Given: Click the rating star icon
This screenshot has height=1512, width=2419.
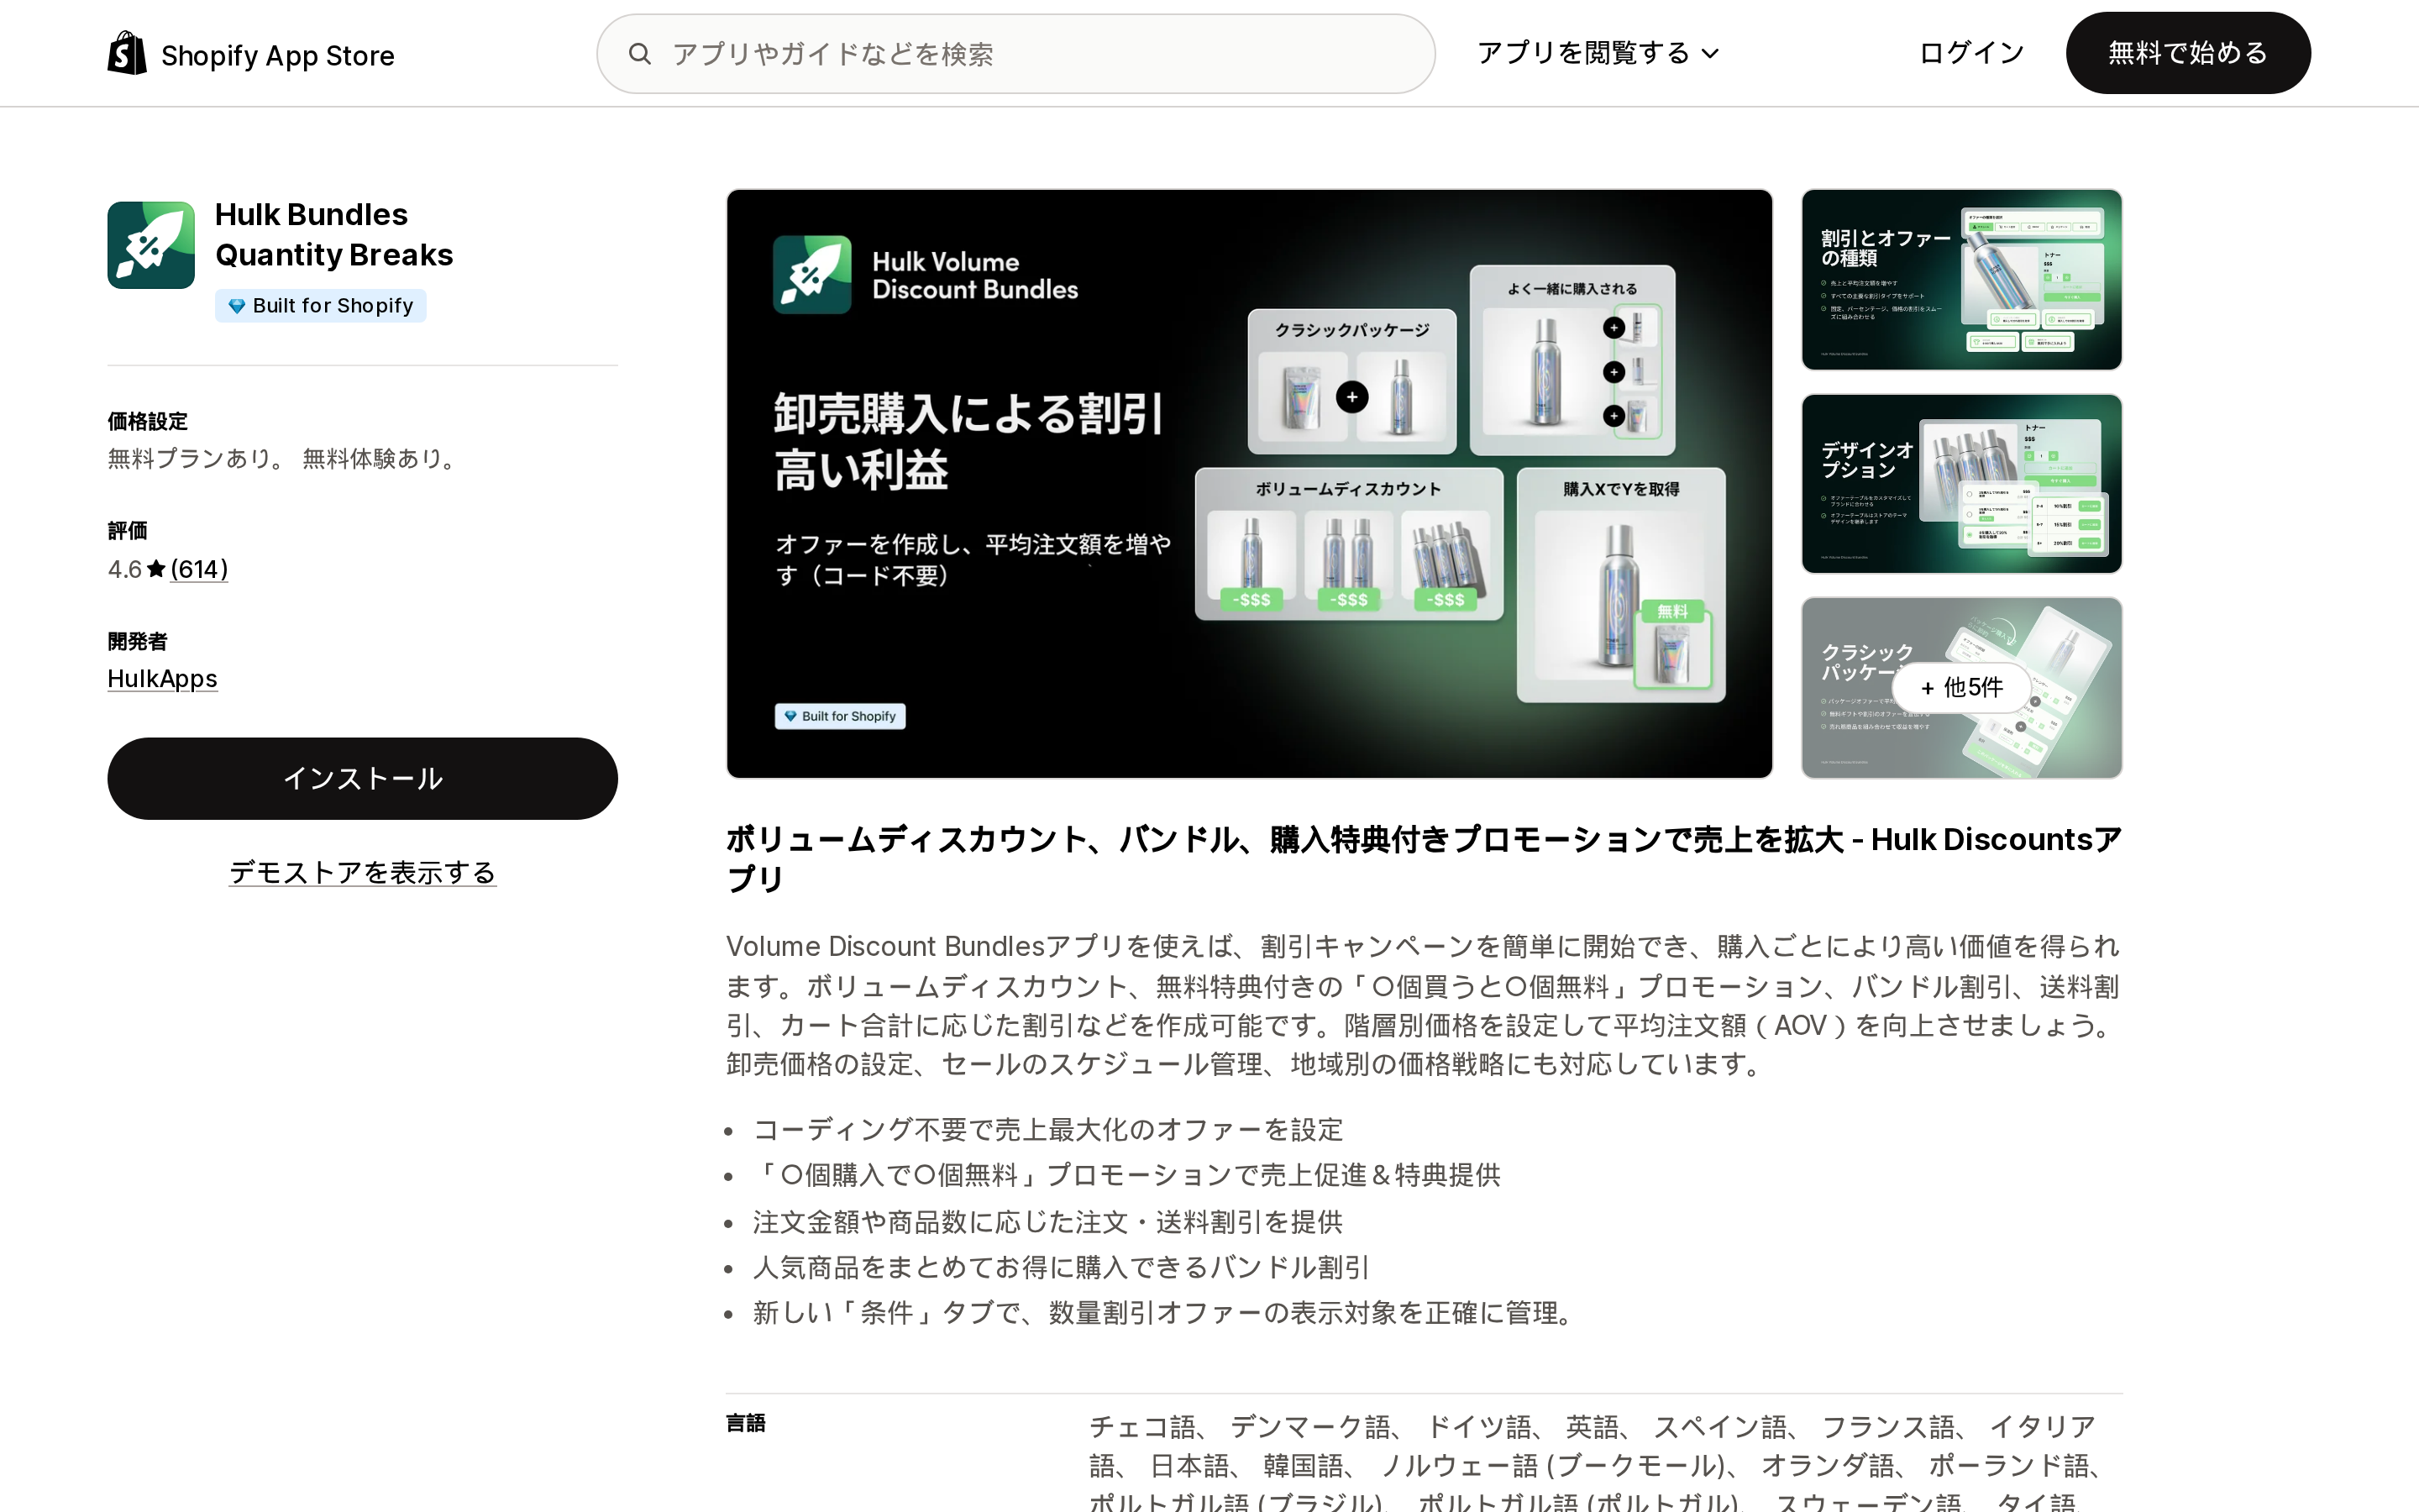Looking at the screenshot, I should 156,569.
